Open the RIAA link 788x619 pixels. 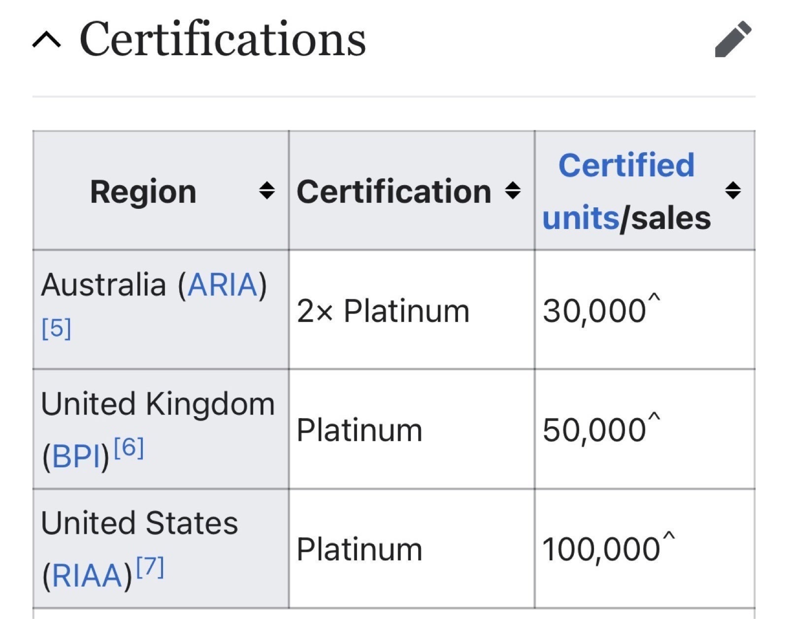87,576
